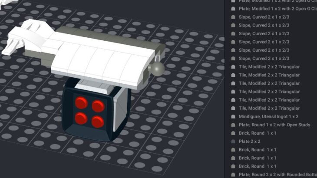This screenshot has width=317, height=178.
Task: Click the dark brick icon beside Plate 2 x 2
Action: [x=233, y=142]
